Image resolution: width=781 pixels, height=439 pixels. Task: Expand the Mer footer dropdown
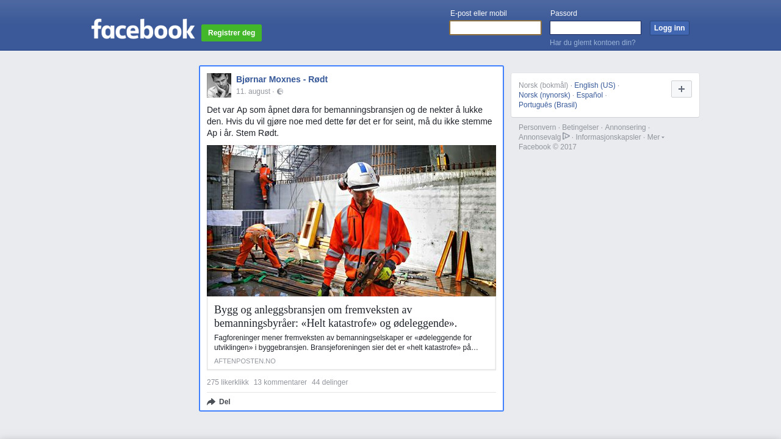tap(656, 137)
